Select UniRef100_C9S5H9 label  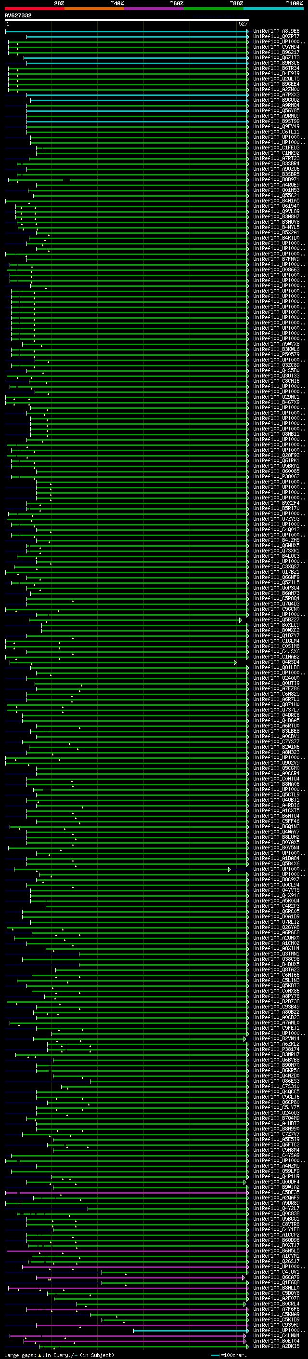pos(276,1325)
